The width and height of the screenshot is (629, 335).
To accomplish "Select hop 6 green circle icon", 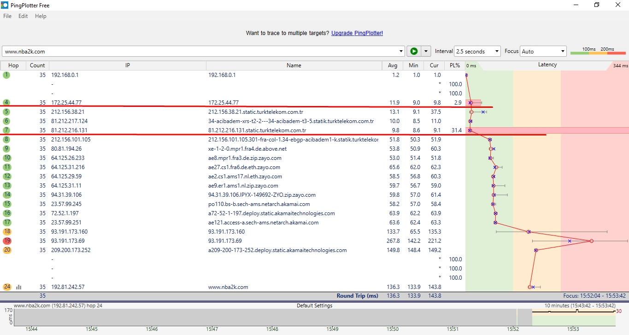I will point(7,121).
